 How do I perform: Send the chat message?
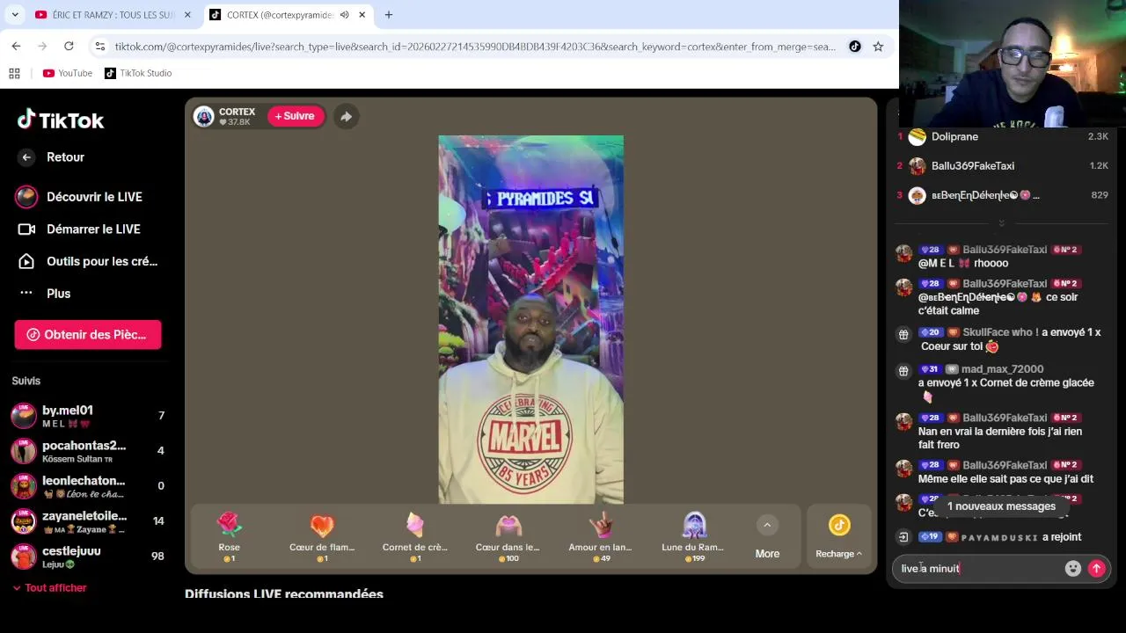tap(1097, 569)
